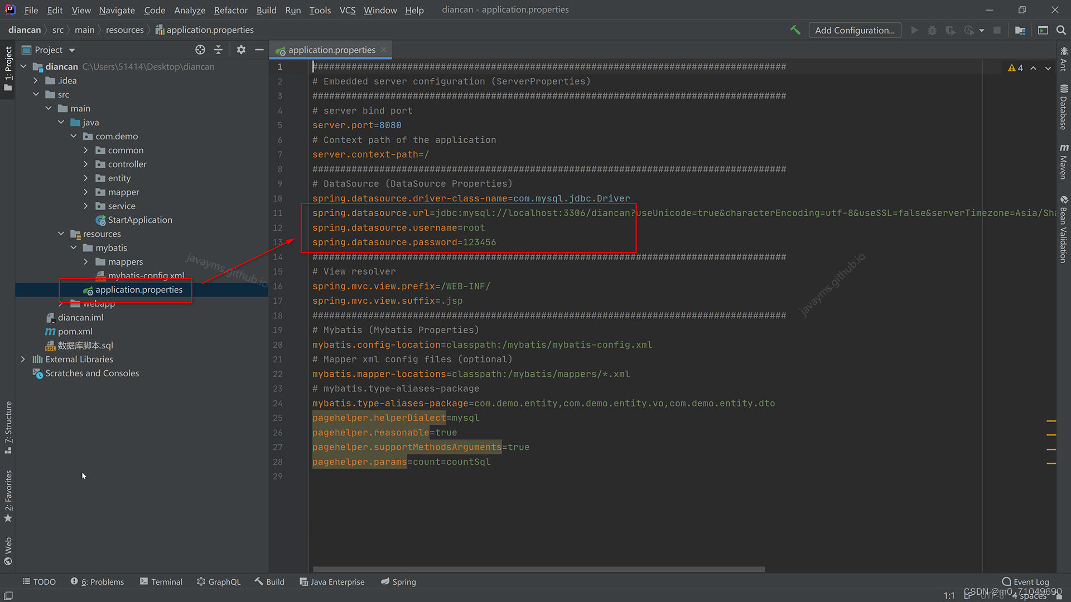Open the Navigate menu
The height and width of the screenshot is (602, 1071).
(x=117, y=10)
